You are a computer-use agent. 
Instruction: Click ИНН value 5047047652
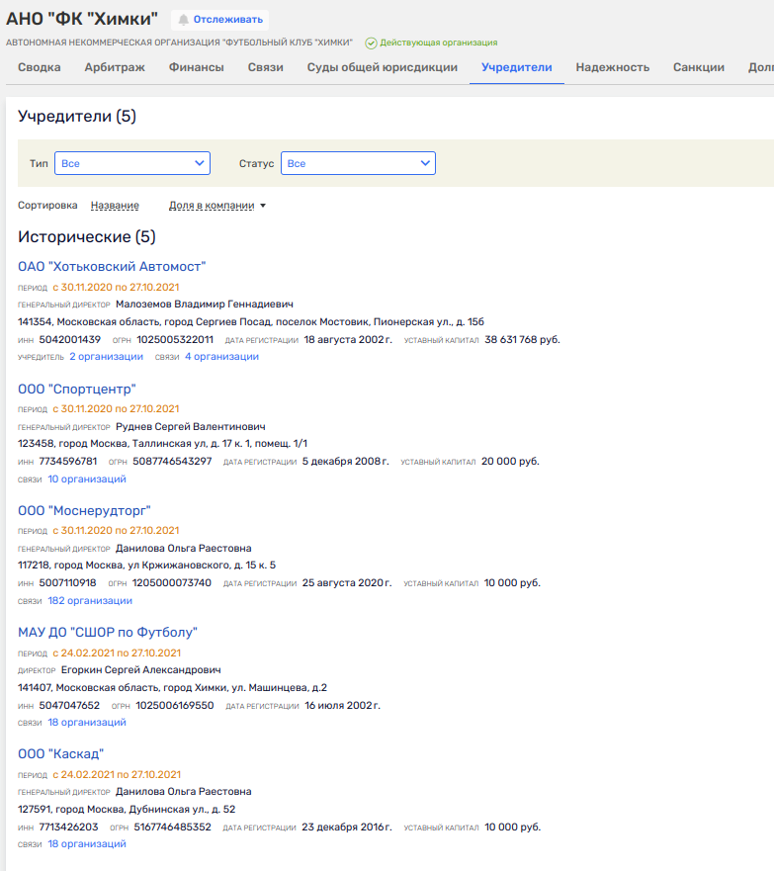(69, 706)
